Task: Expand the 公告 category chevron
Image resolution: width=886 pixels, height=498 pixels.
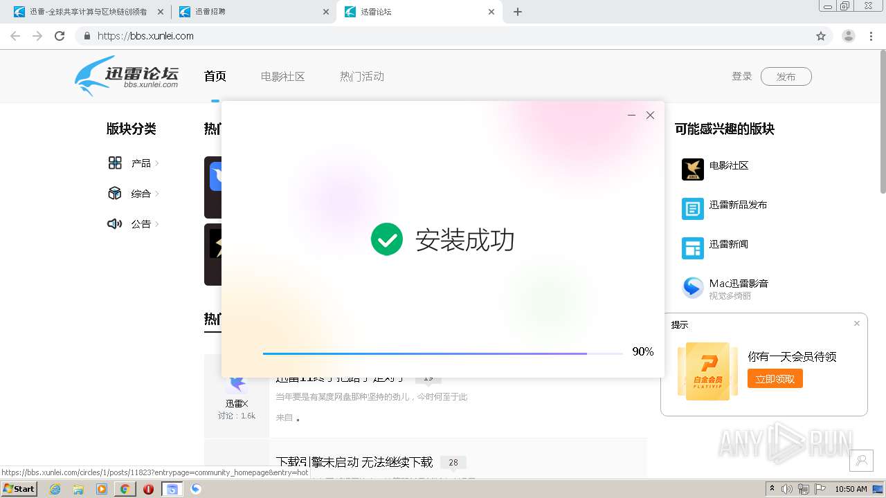Action: point(157,223)
